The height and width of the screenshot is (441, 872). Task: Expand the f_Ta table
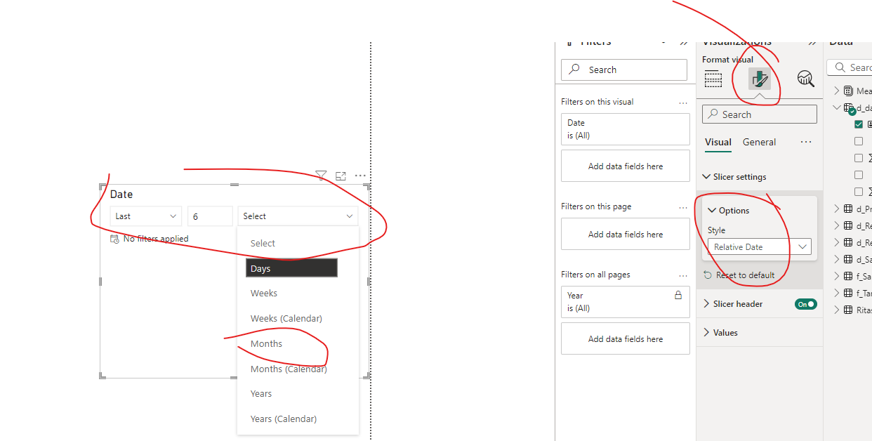[836, 293]
